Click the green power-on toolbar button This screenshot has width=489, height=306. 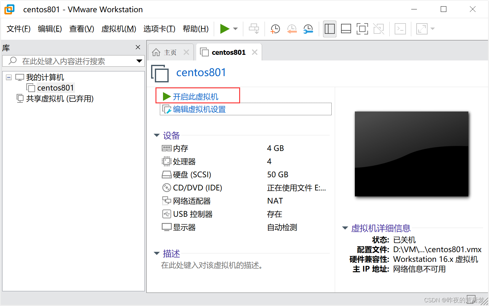(224, 29)
